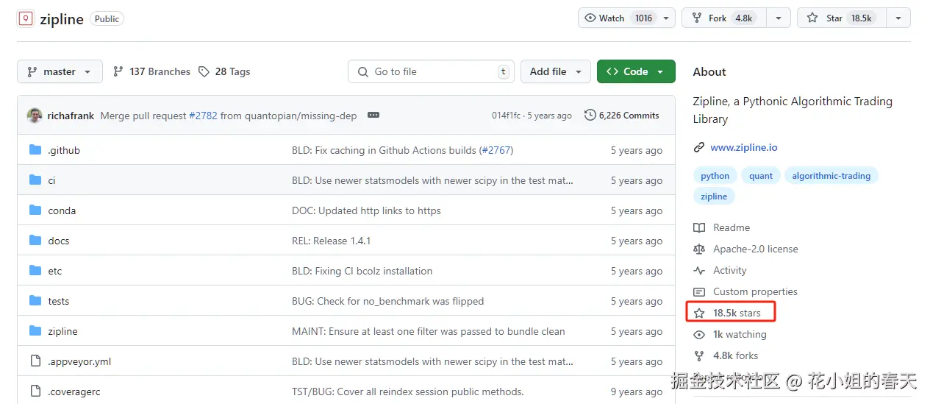Click the conda folder icon
The height and width of the screenshot is (404, 930).
pos(35,210)
